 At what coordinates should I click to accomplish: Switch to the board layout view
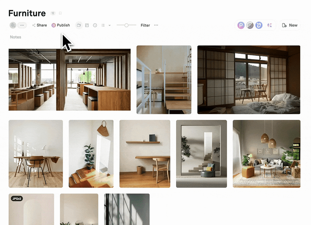coord(87,25)
